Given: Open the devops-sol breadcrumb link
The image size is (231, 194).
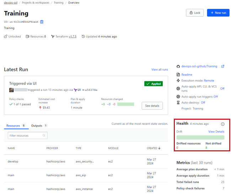Looking at the screenshot, I should click(11, 2).
